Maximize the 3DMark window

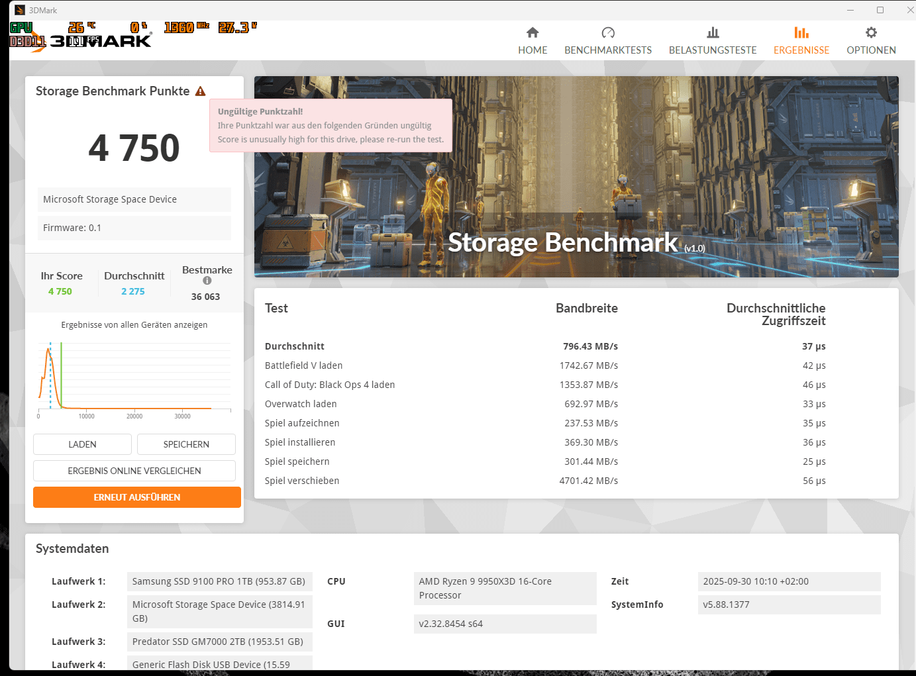tap(880, 10)
